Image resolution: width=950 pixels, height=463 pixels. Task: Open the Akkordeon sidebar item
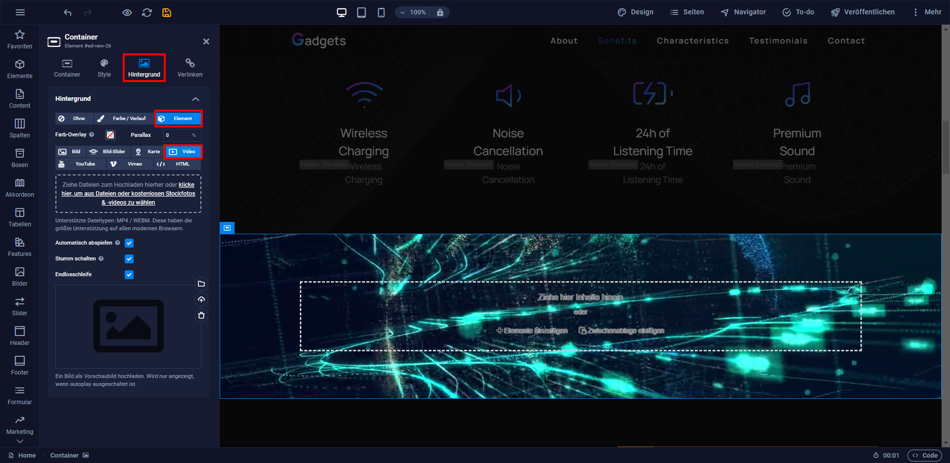click(x=20, y=188)
